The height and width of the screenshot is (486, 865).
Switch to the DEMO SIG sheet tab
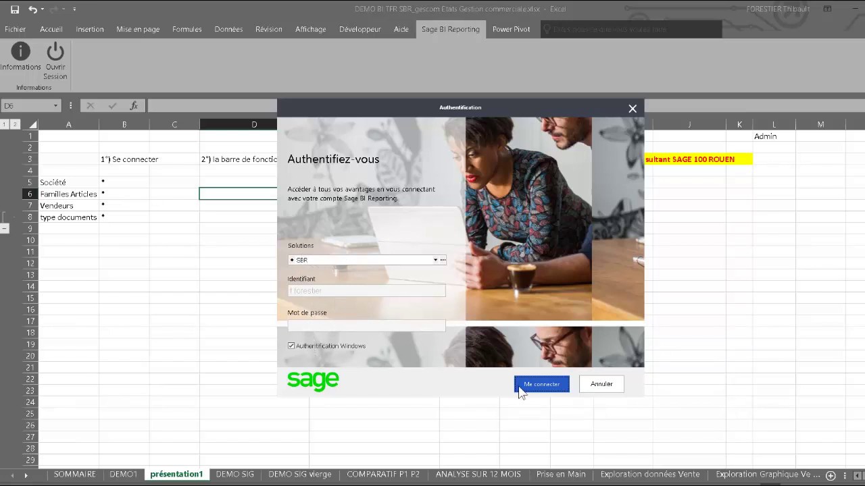[234, 474]
